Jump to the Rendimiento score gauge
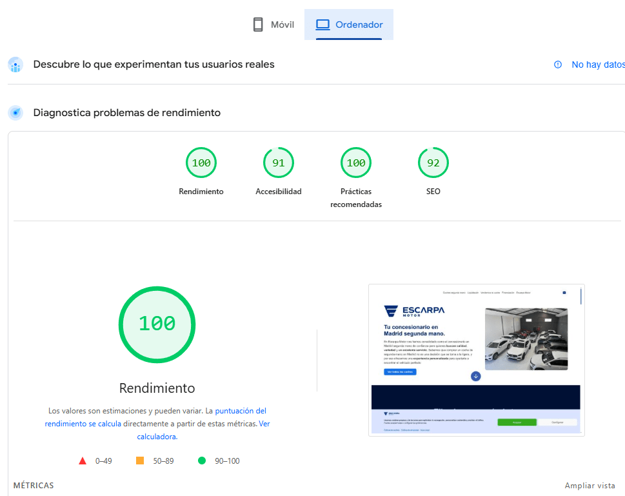 pos(201,163)
